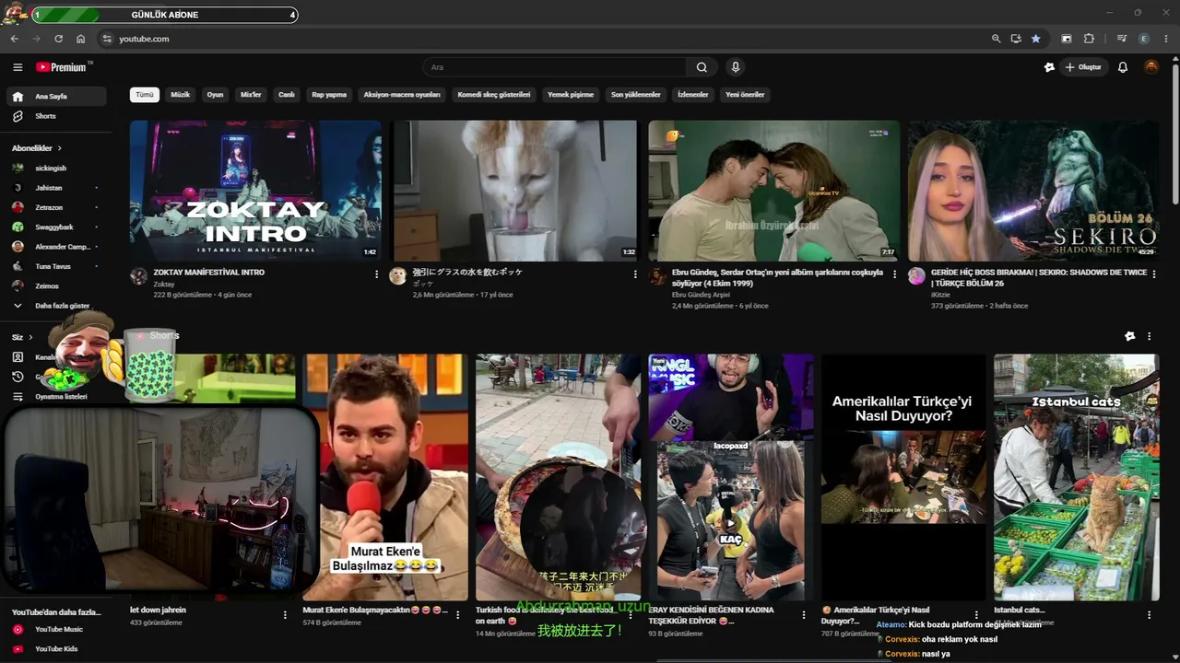1180x663 pixels.
Task: Open more options for ZOKTAY MANİFESTİVAL INTRO video
Action: pyautogui.click(x=376, y=273)
